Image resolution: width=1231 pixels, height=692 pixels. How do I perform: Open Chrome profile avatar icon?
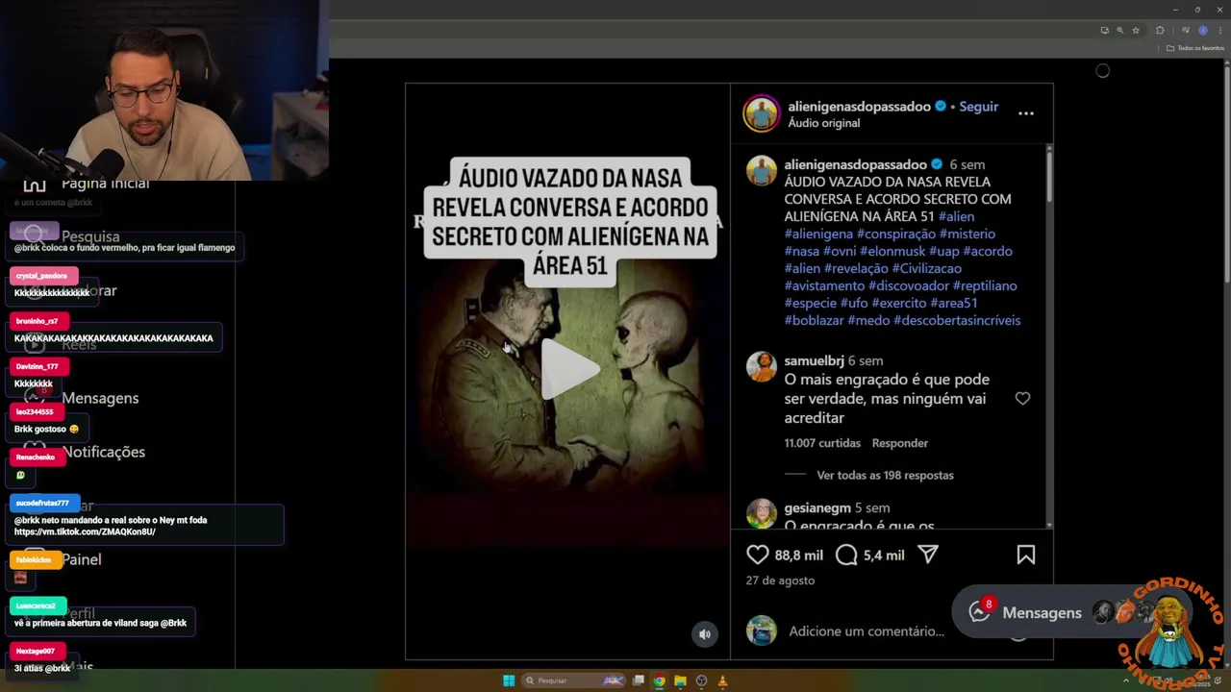[1203, 30]
